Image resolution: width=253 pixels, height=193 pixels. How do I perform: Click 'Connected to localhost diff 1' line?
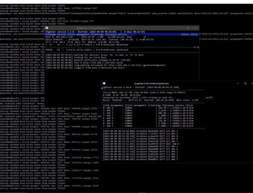tap(158, 98)
